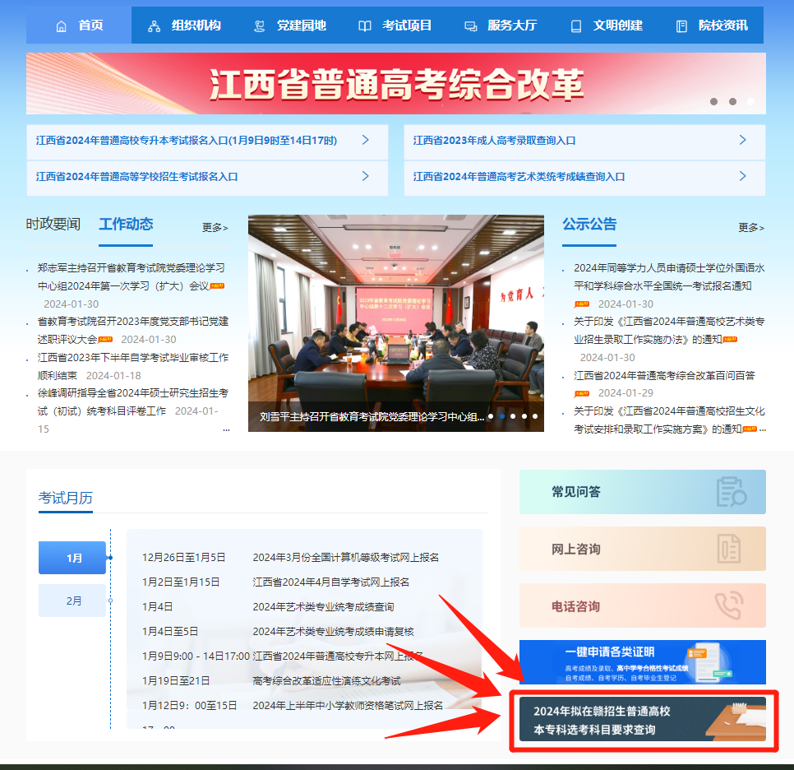Click the 公示公告 section heading
This screenshot has height=770, width=794.
click(589, 224)
